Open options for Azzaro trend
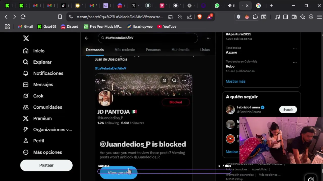This screenshot has height=181, width=323. tap(295, 49)
